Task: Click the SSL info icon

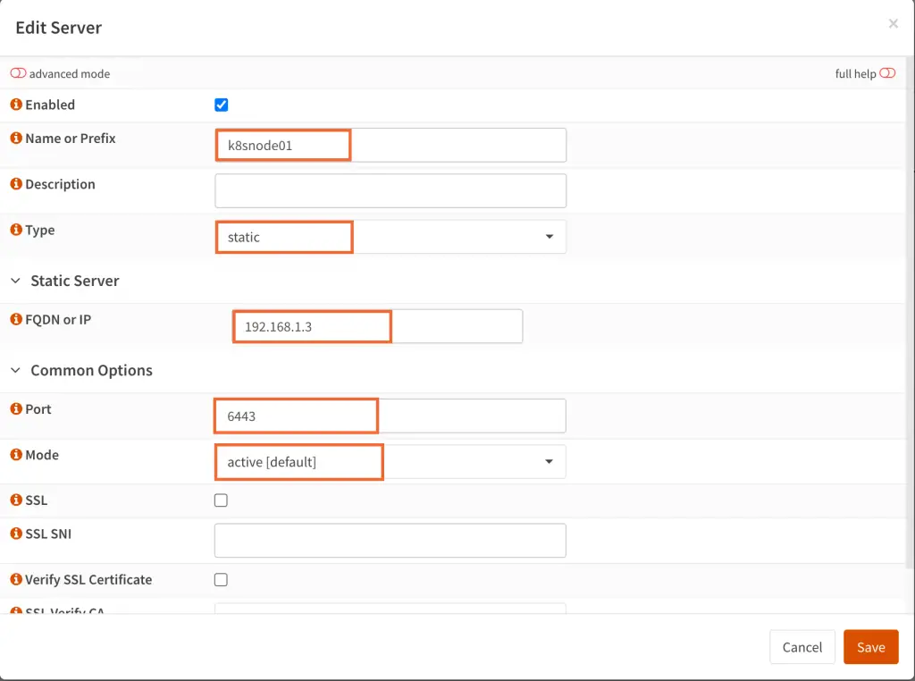Action: (15, 500)
